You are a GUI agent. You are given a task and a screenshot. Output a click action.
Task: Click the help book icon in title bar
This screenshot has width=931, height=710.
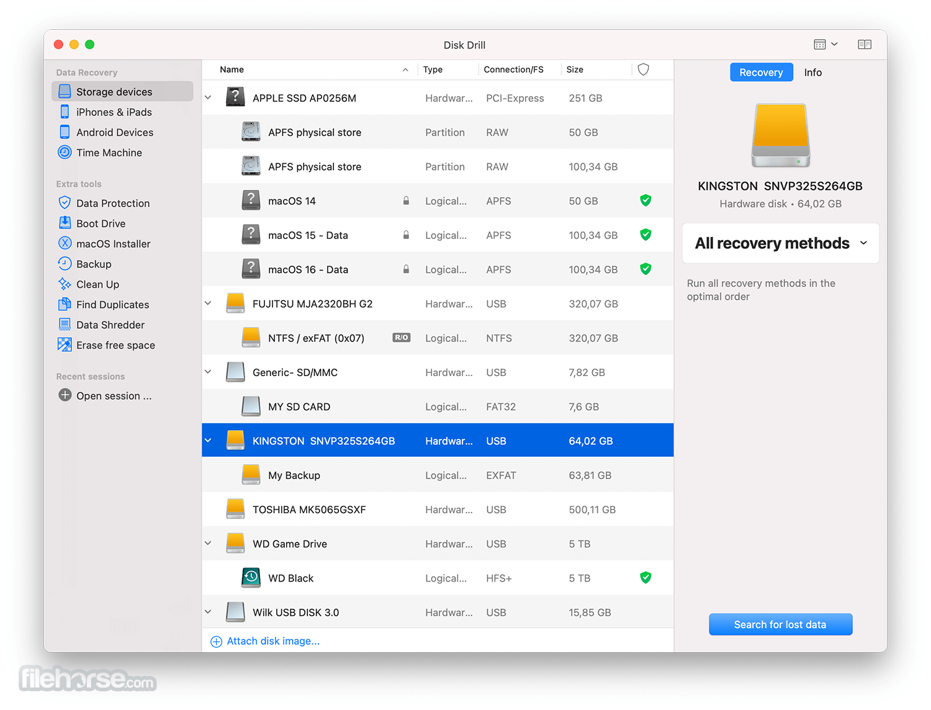(865, 45)
